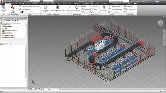The width and height of the screenshot is (166, 93).
Task: Click the black layer color swatch
Action: pos(22,12)
